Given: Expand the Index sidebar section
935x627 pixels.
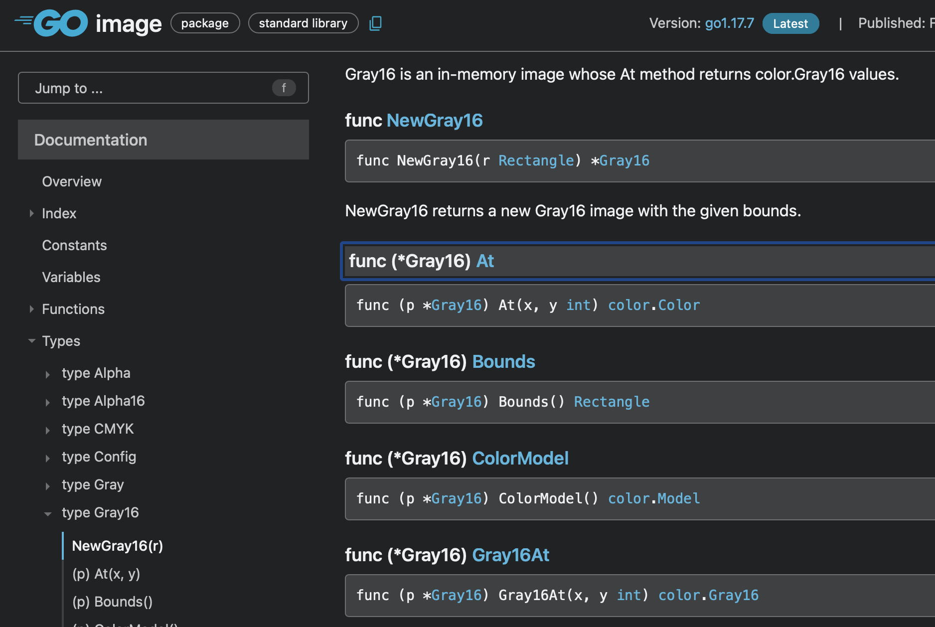Looking at the screenshot, I should (x=31, y=213).
